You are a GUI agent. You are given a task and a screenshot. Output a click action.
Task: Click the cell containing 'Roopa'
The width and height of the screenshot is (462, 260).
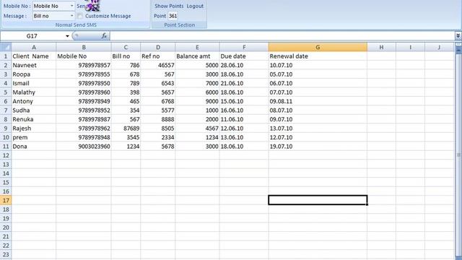[34, 74]
